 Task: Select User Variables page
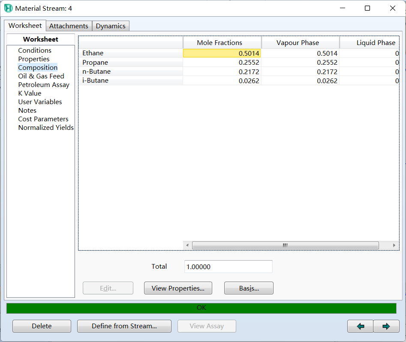[x=40, y=102]
